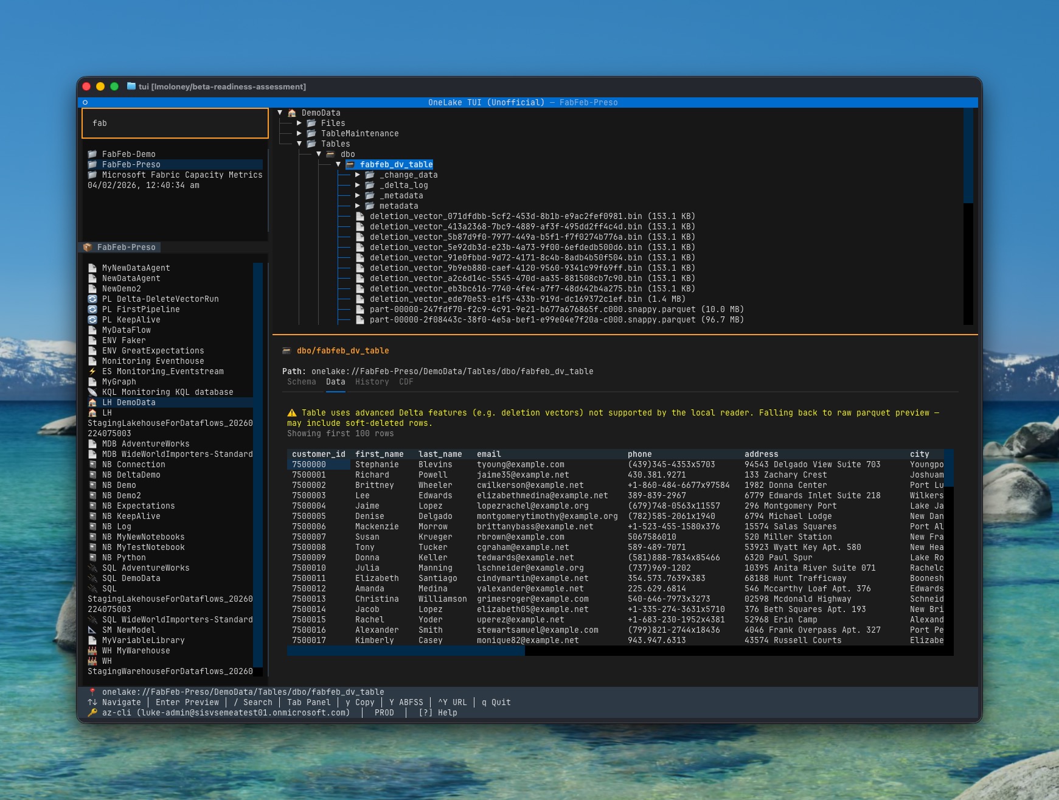1059x800 pixels.
Task: Open the History tab
Action: (x=372, y=382)
